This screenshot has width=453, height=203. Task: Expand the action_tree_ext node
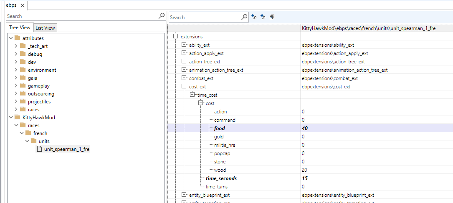(x=184, y=61)
